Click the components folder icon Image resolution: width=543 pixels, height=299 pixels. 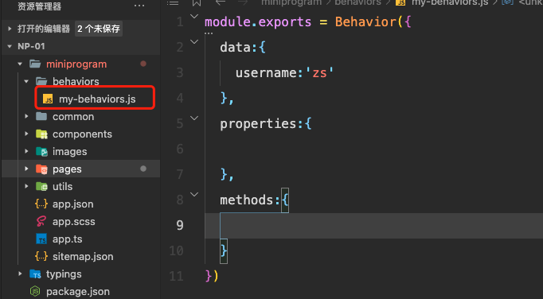point(41,134)
